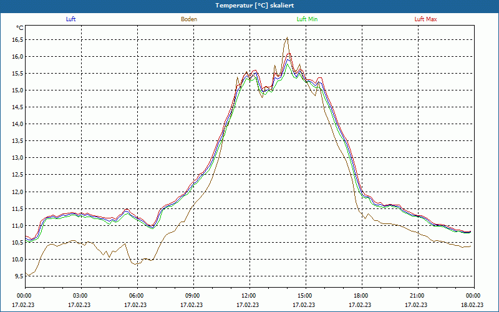Click the brown 'Boden' legend label
This screenshot has width=499, height=312.
(189, 19)
